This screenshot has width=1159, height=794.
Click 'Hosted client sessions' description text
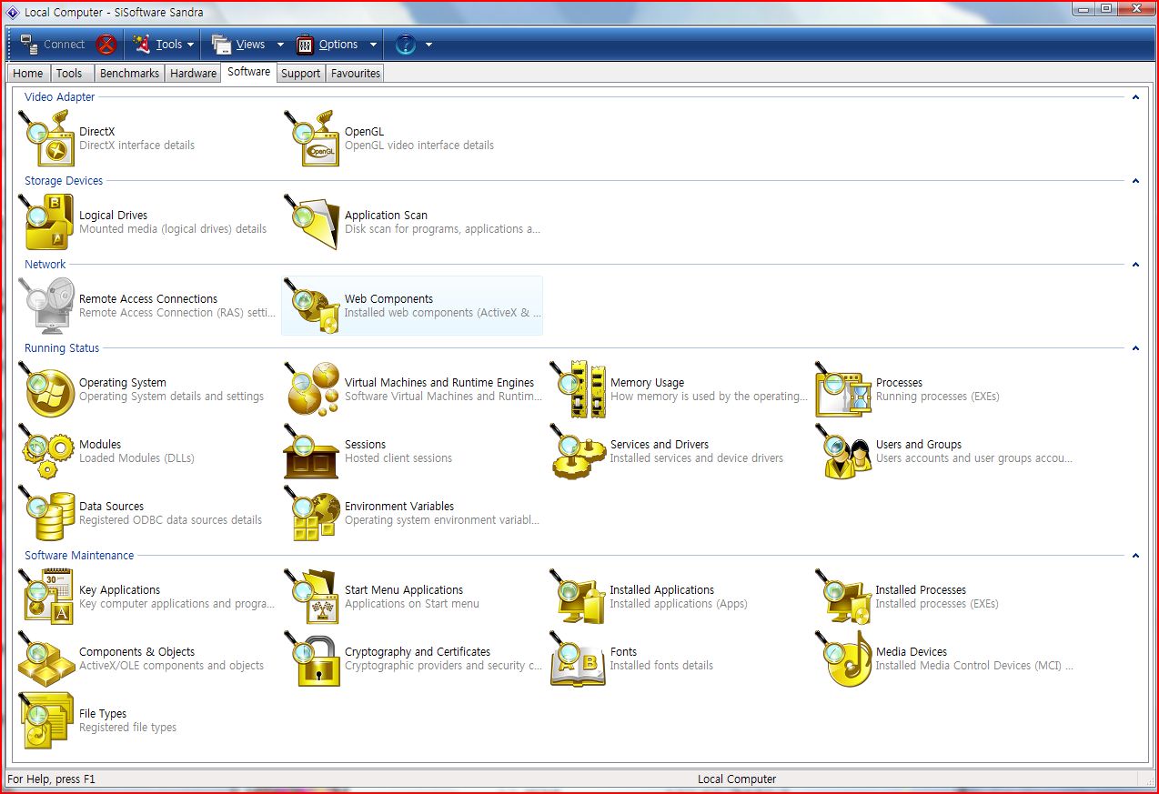(398, 458)
